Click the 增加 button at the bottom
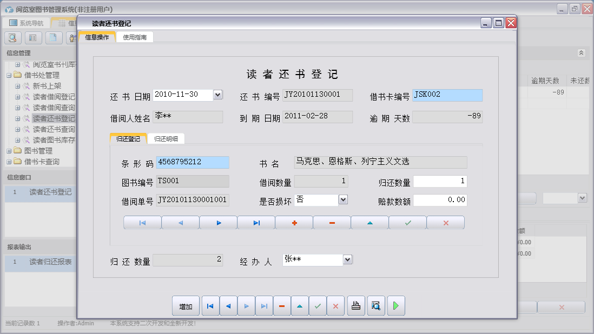The width and height of the screenshot is (594, 334). click(186, 305)
